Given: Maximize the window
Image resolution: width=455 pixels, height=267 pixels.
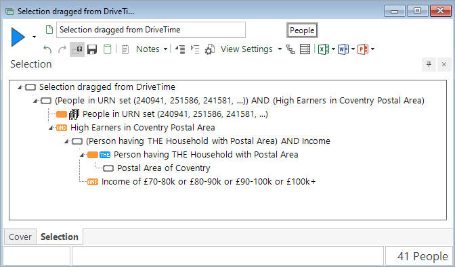Looking at the screenshot, I should pos(417,11).
